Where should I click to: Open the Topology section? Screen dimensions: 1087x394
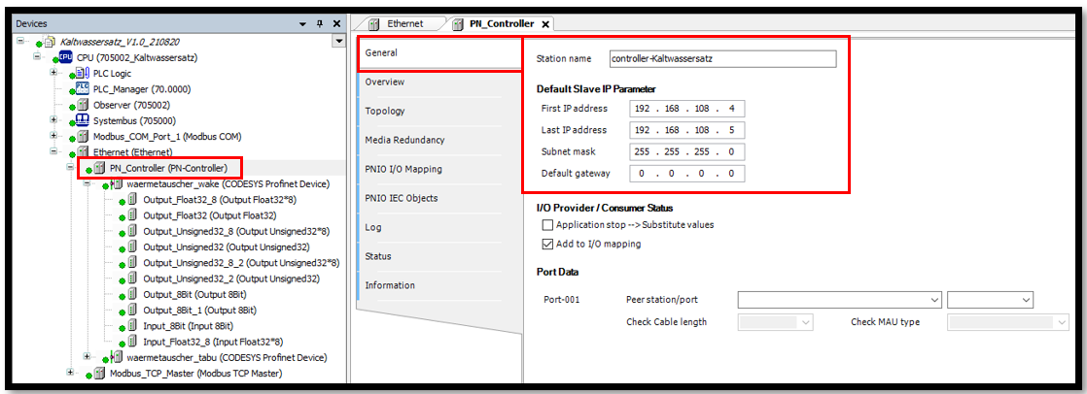[x=385, y=111]
